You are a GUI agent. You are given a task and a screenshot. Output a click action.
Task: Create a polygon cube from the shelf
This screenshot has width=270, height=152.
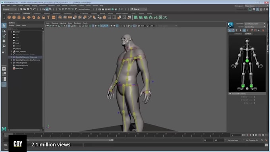[14, 17]
